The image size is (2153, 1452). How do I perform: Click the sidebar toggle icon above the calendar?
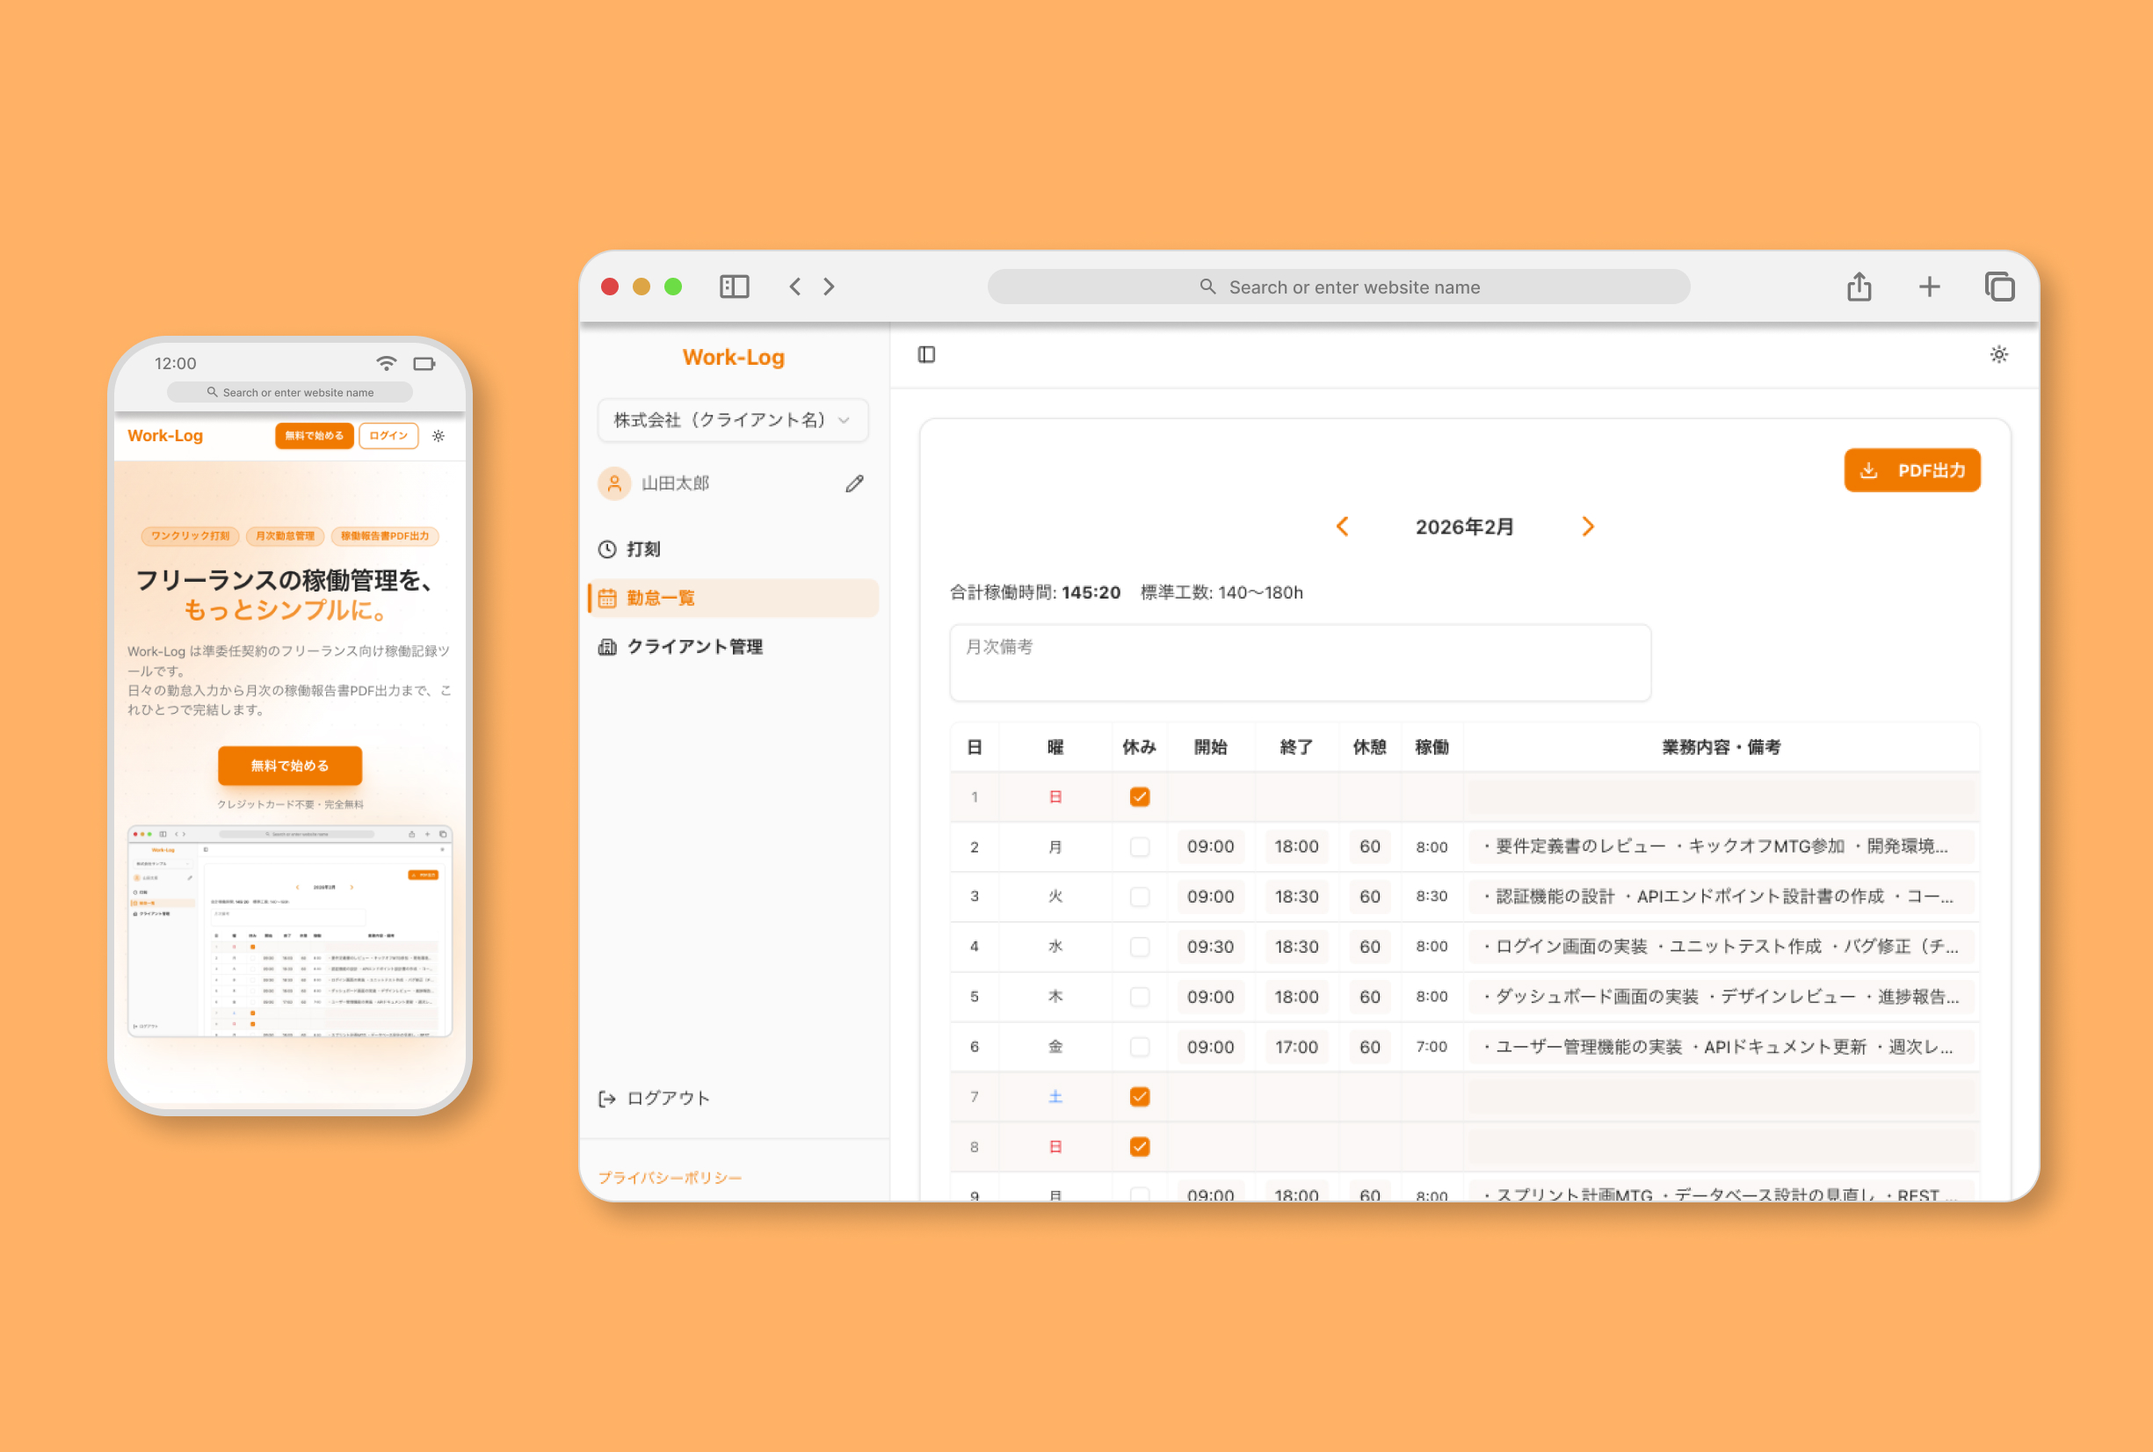pos(926,353)
